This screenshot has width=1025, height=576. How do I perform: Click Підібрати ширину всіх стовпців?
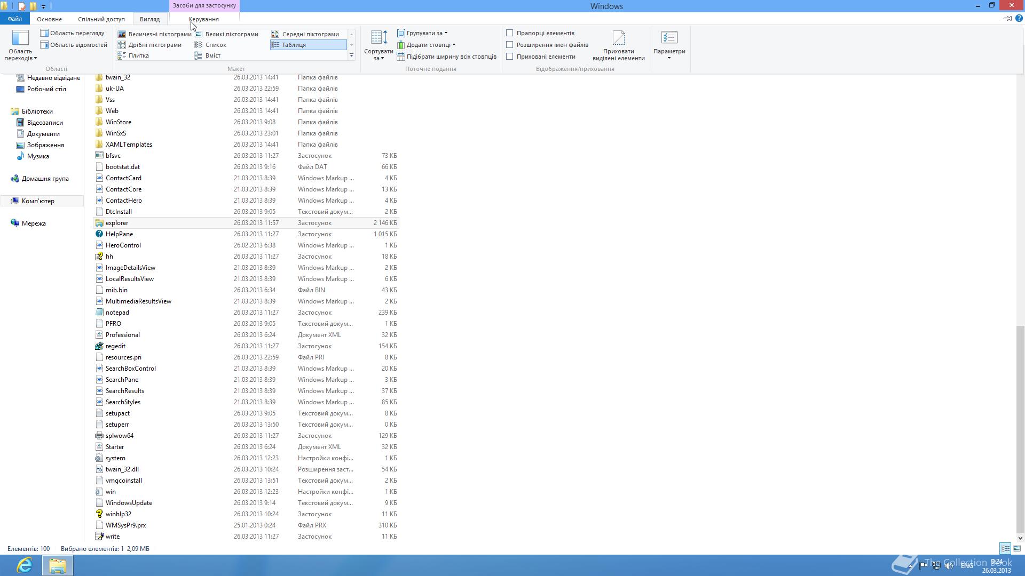(x=447, y=57)
